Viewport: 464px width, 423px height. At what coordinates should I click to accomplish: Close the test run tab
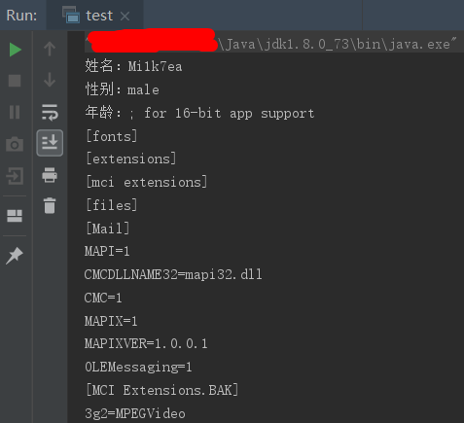pos(125,17)
